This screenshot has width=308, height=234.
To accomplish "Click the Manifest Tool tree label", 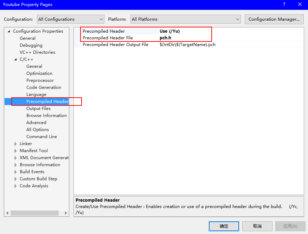I will pos(34,151).
